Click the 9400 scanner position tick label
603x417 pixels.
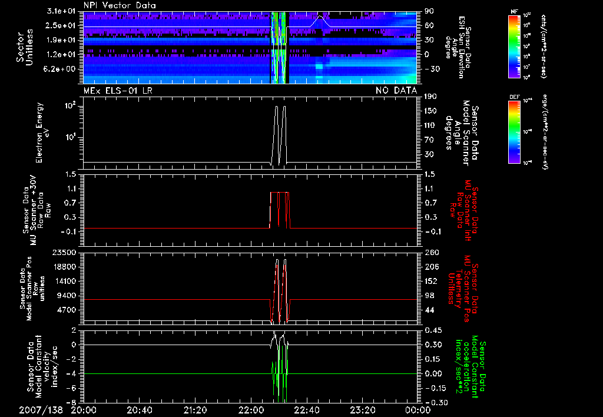tap(66, 296)
